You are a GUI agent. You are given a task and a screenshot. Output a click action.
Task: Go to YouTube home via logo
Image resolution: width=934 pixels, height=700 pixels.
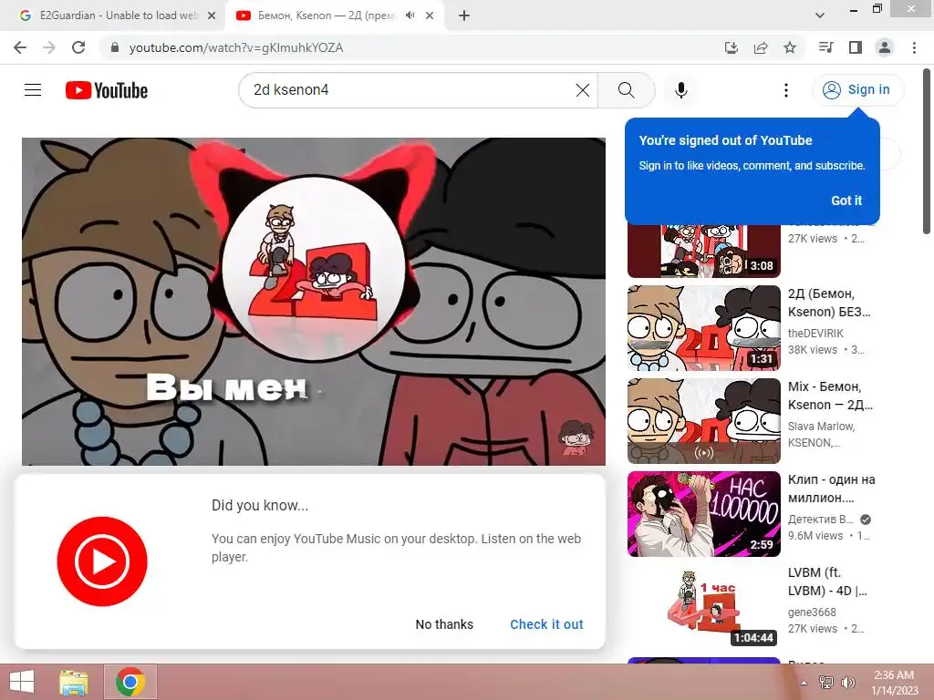coord(107,90)
